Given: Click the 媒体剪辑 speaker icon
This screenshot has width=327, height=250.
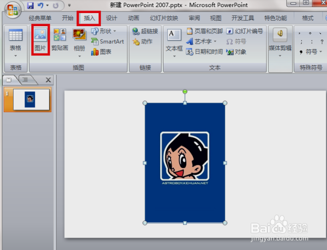Looking at the screenshot, I should pyautogui.click(x=280, y=34).
